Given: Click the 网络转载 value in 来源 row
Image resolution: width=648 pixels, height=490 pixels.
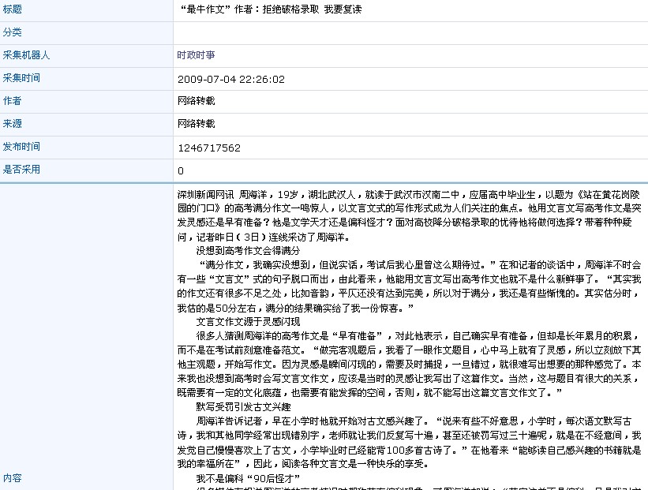Looking at the screenshot, I should tap(197, 124).
